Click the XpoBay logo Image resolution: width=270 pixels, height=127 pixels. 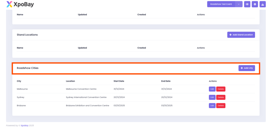[20, 4]
